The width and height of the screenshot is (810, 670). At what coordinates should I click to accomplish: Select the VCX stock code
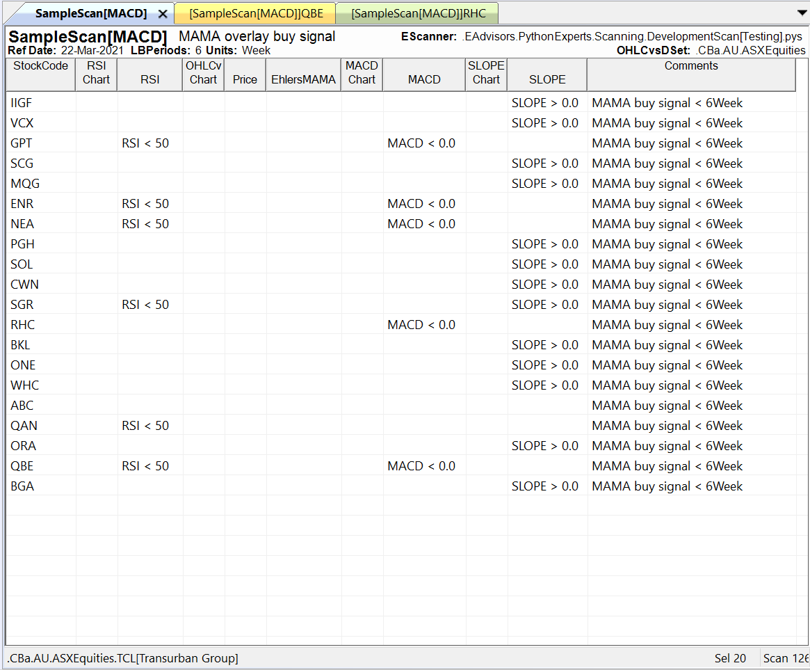click(22, 123)
